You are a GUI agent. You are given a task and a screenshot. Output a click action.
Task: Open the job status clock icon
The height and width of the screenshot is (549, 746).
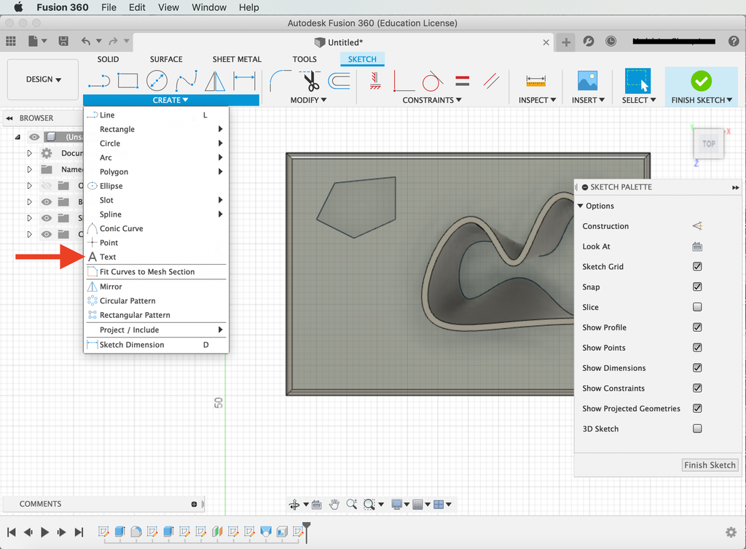(x=611, y=42)
